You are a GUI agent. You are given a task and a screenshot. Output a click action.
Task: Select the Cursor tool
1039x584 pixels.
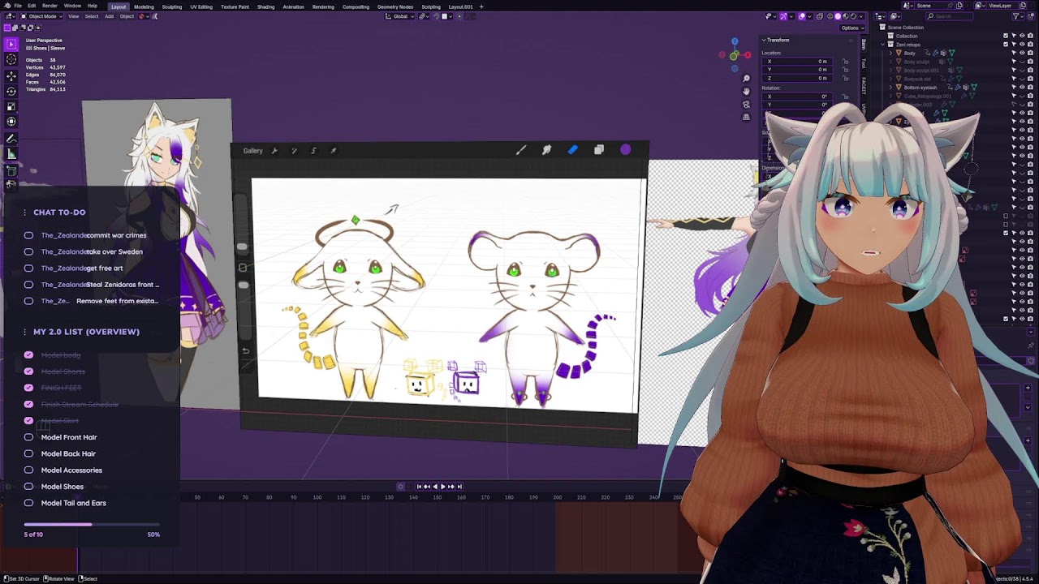(11, 59)
